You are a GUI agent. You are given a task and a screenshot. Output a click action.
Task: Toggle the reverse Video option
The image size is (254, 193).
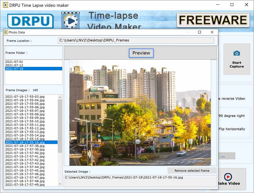pyautogui.click(x=233, y=99)
